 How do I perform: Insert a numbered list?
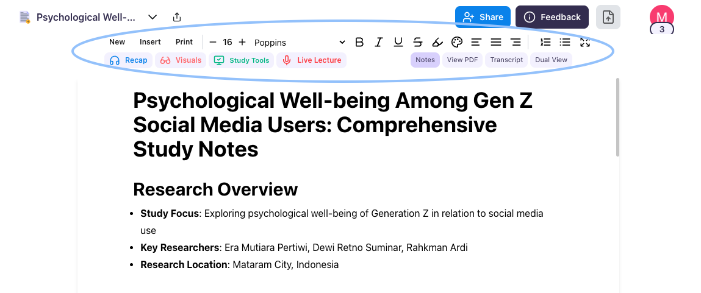[545, 42]
